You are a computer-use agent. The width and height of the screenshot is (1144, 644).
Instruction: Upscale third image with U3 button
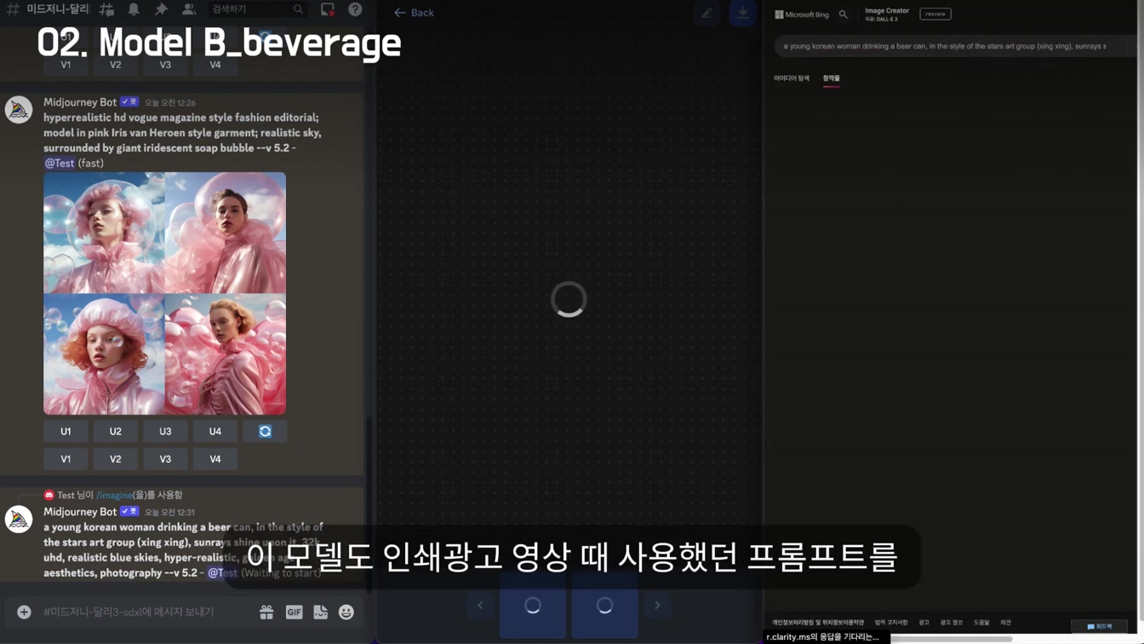tap(165, 431)
